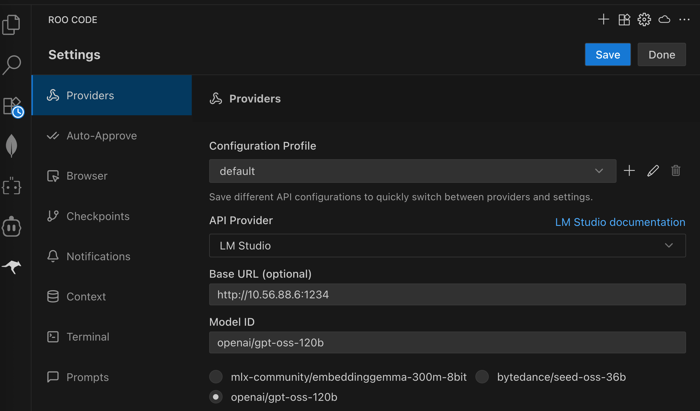
Task: Click the blue Save button
Action: point(607,55)
